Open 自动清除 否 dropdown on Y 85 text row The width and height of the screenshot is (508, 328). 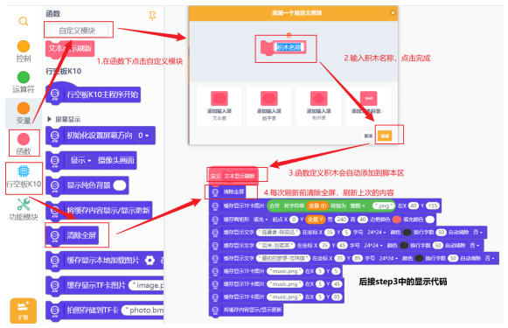coord(490,258)
